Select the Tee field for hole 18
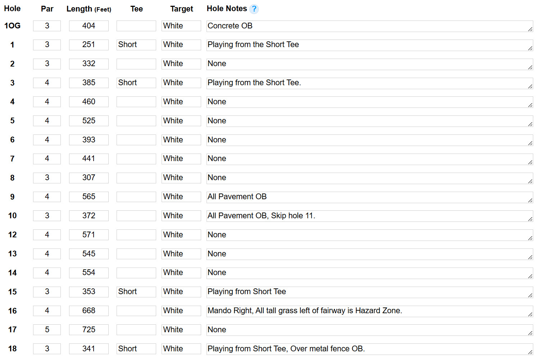The height and width of the screenshot is (356, 539). click(136, 349)
